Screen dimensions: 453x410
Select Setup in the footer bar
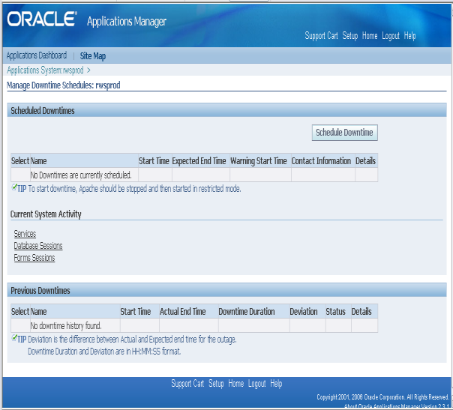[x=216, y=384]
